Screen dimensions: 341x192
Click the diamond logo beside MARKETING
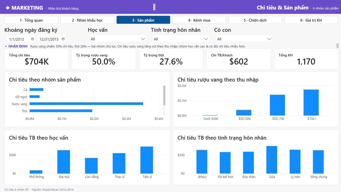[7, 8]
